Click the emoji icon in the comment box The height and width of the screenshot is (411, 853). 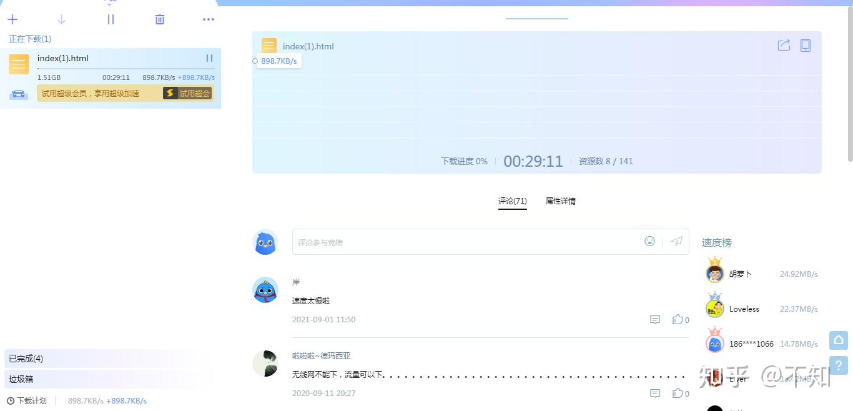(x=649, y=241)
